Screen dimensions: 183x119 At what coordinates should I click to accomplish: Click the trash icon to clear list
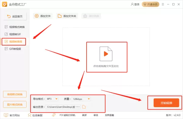(85, 16)
